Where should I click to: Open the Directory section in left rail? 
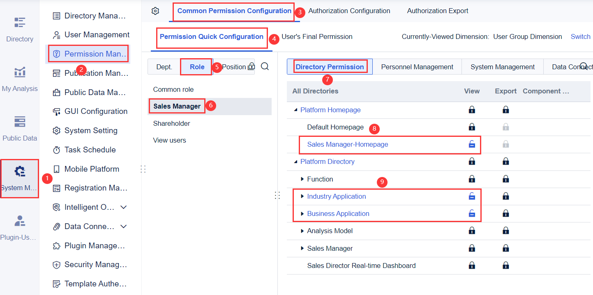pos(19,29)
